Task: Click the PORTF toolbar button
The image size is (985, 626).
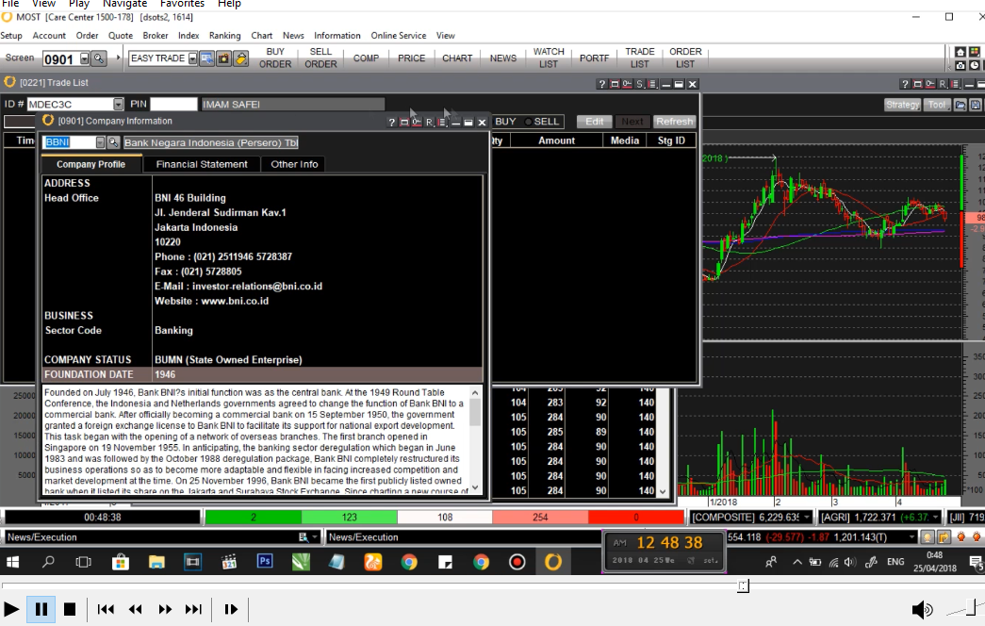Action: 594,58
